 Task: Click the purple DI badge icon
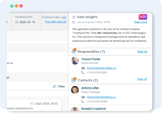click(143, 17)
